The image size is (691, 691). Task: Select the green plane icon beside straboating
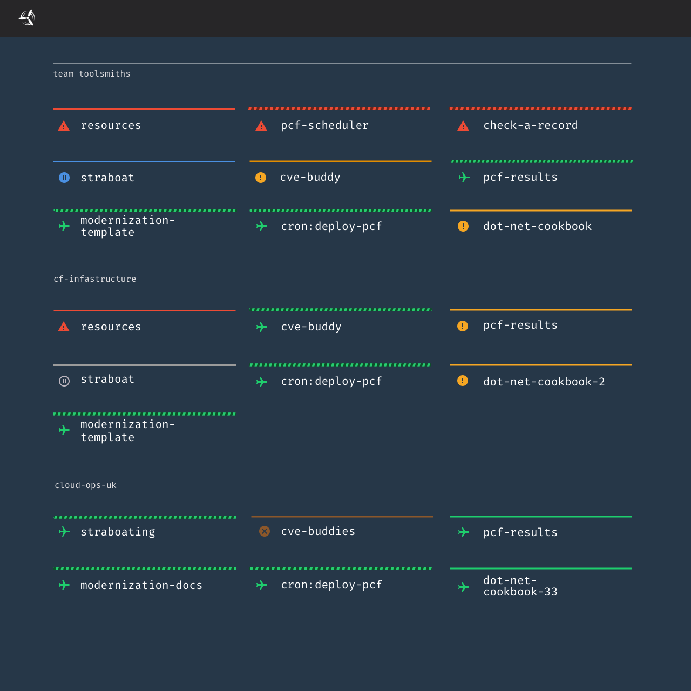click(64, 532)
